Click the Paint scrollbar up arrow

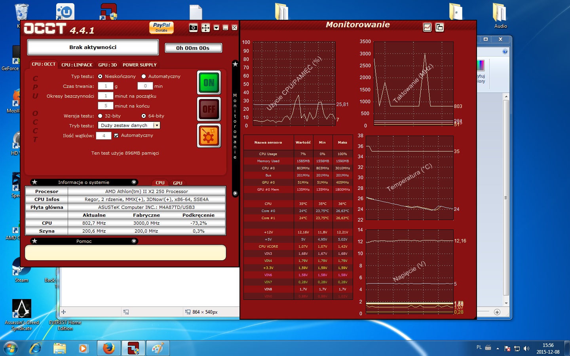(506, 97)
